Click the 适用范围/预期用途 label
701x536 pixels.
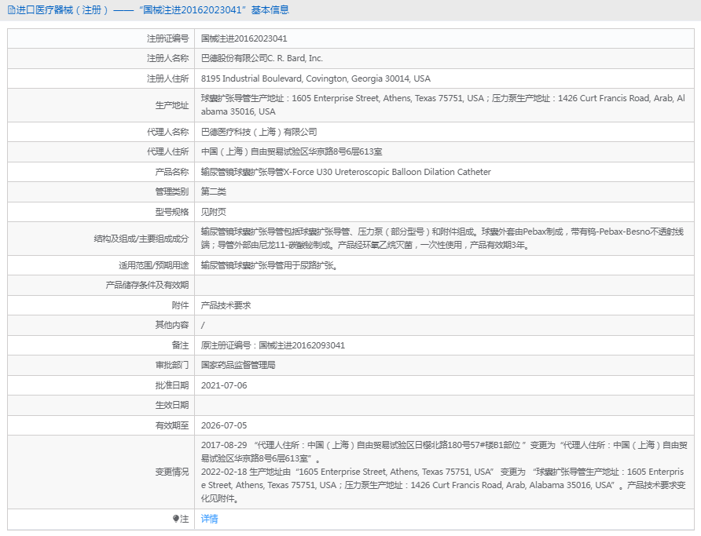[154, 265]
